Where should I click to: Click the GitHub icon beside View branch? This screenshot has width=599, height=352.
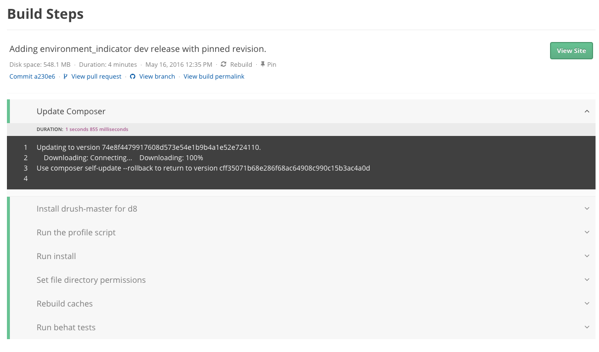point(133,77)
